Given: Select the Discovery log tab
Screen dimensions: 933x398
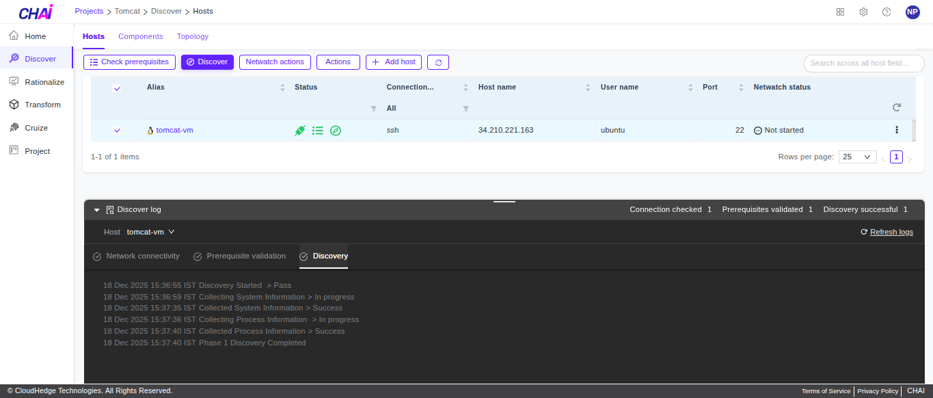Looking at the screenshot, I should pyautogui.click(x=323, y=256).
